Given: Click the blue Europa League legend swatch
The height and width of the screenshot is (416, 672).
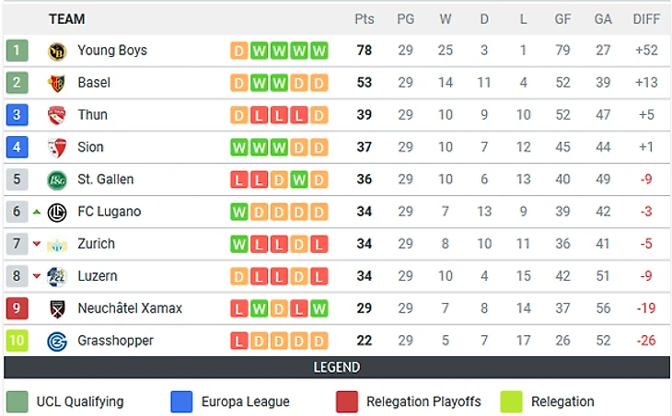Looking at the screenshot, I should pos(181,401).
